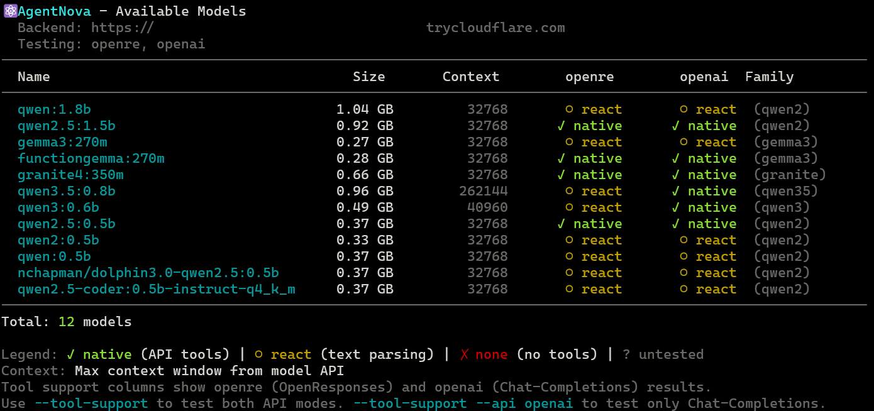This screenshot has width=874, height=411.
Task: Click the context value for qwen:1.8b
Action: 487,109
